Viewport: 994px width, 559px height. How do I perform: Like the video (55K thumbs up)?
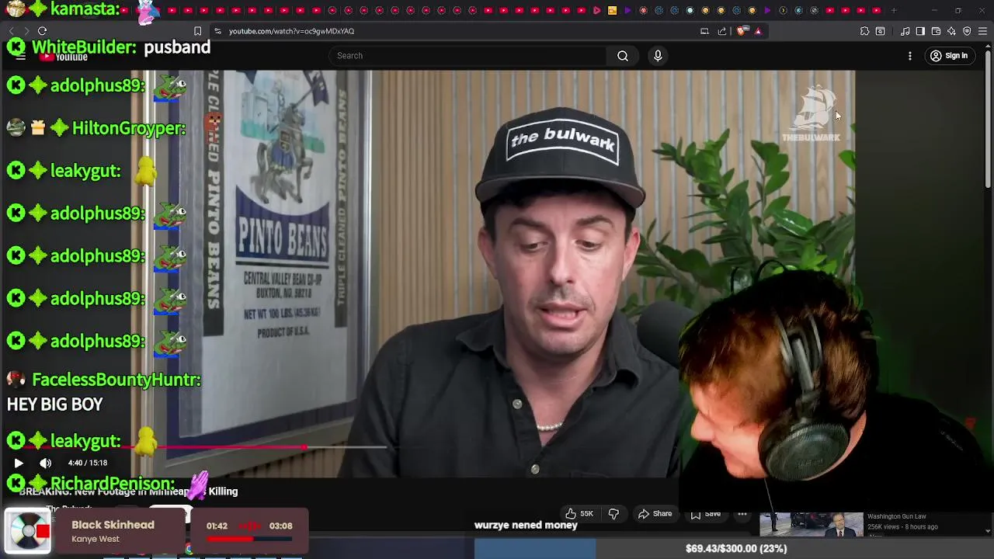click(x=579, y=514)
